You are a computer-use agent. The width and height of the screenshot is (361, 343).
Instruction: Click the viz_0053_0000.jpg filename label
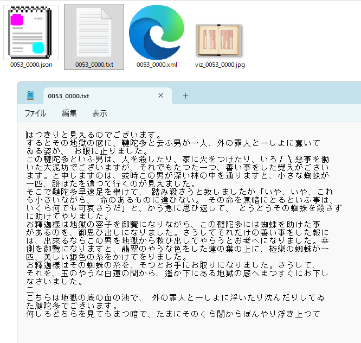click(220, 65)
